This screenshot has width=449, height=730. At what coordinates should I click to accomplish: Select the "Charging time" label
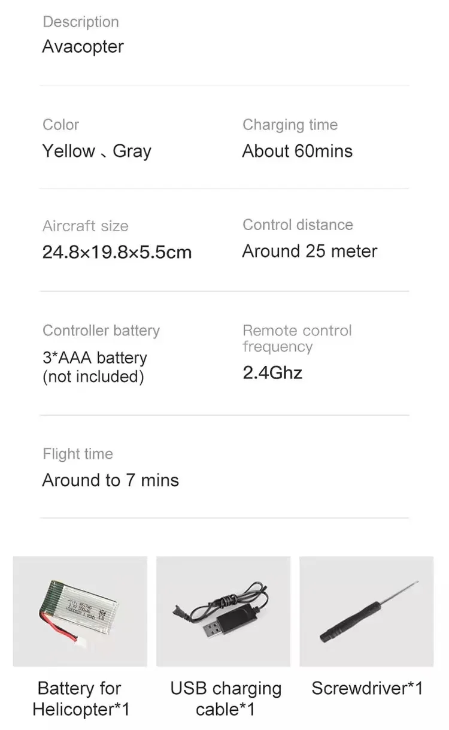pyautogui.click(x=290, y=125)
